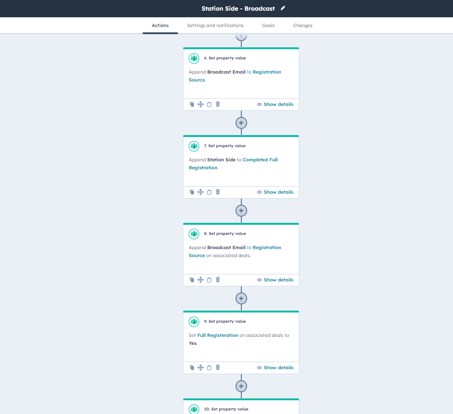Toggle Show details on action 9
This screenshot has height=414, width=453.
coord(275,367)
